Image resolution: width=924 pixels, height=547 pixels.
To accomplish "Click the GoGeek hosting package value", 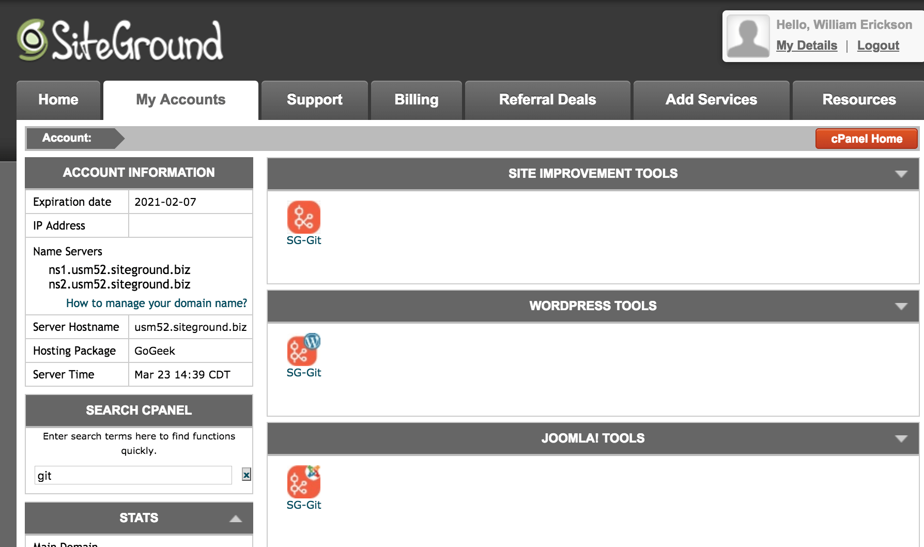I will (x=155, y=351).
